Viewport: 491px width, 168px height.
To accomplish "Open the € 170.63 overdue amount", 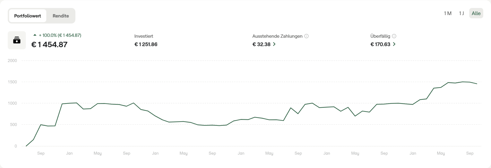I will (x=380, y=44).
